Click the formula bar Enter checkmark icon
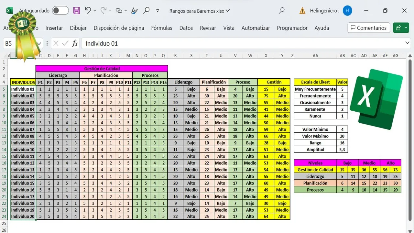414x233 pixels. [x=65, y=43]
